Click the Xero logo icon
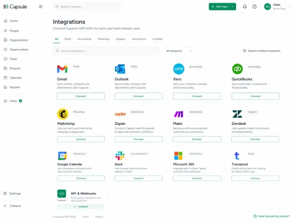This screenshot has height=223, width=297. pos(179,69)
